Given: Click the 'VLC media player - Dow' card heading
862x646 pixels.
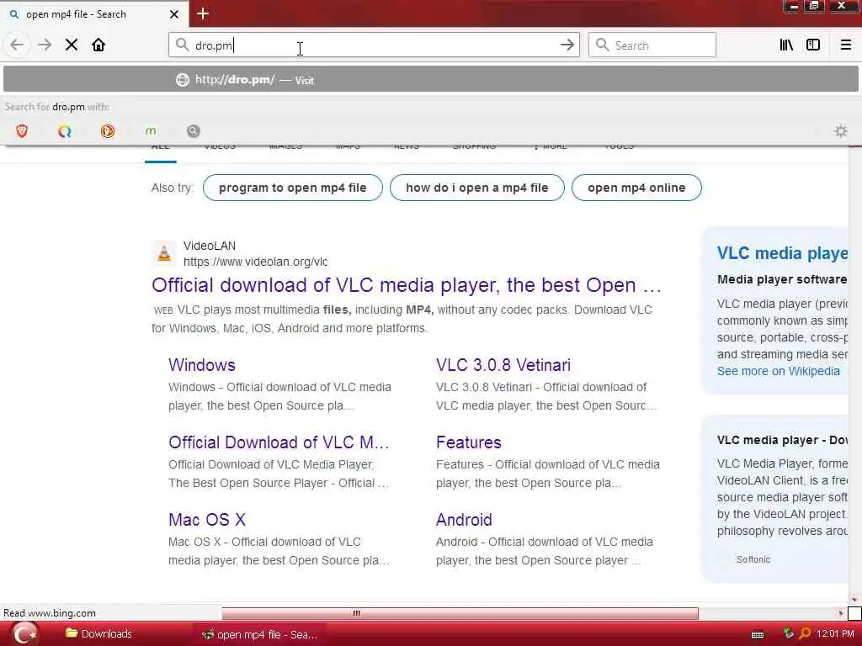Looking at the screenshot, I should [782, 440].
